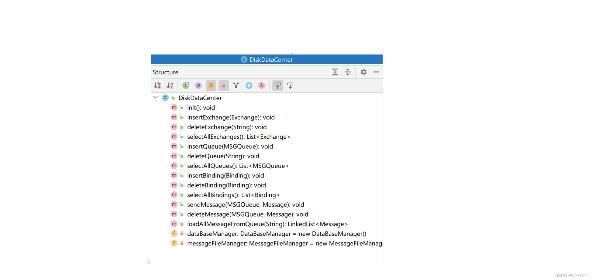Select deleteExchange(String): void method
The image size is (592, 280).
point(227,127)
